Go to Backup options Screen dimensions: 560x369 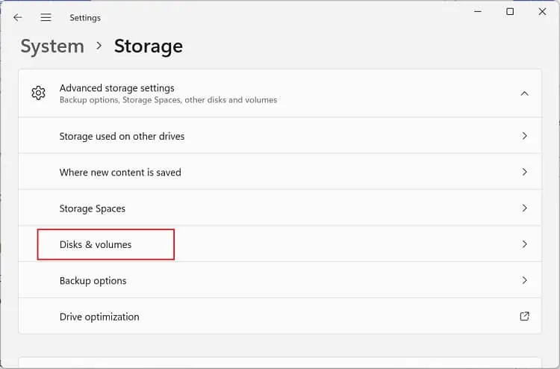click(93, 281)
